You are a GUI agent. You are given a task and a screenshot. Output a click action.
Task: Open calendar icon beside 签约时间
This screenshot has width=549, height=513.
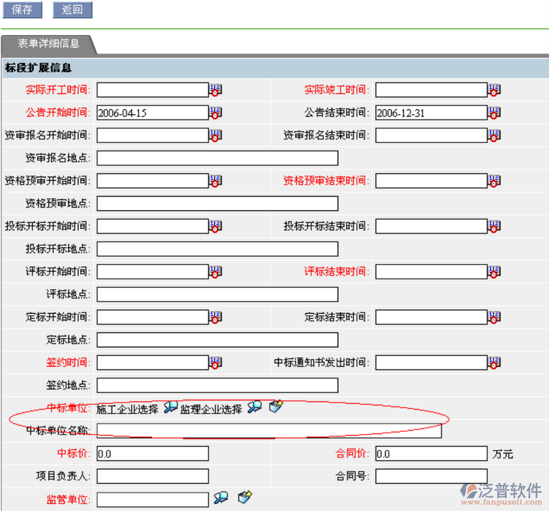(x=215, y=363)
